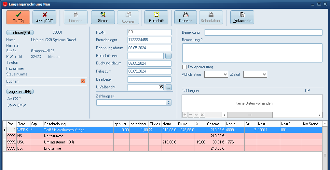Click the ellipsis button beside Unfallbericht
Screen dimensions: 330x170
(168, 87)
